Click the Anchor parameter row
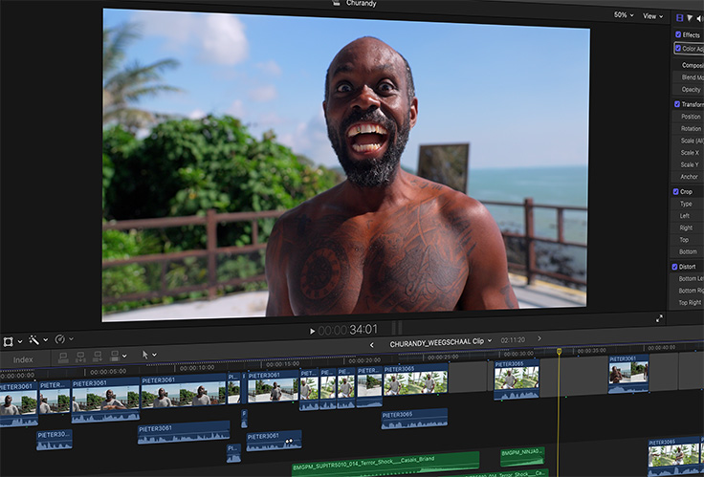The image size is (704, 477). coord(687,177)
